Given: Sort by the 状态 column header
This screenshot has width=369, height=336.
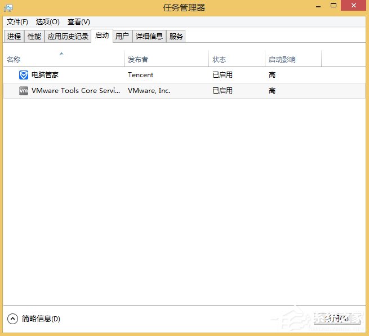Looking at the screenshot, I should coord(219,60).
